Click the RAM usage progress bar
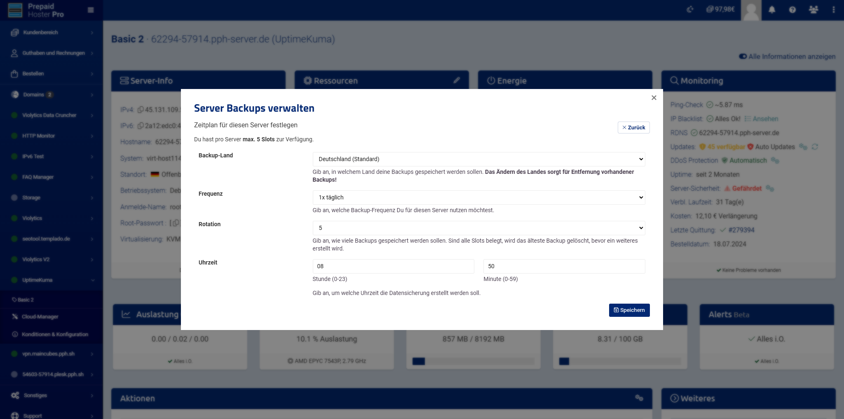The image size is (844, 419). pyautogui.click(x=473, y=361)
